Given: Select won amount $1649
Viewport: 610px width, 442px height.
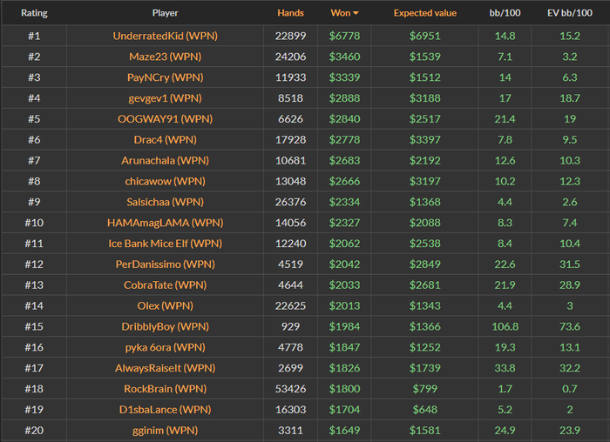Looking at the screenshot, I should (x=344, y=431).
